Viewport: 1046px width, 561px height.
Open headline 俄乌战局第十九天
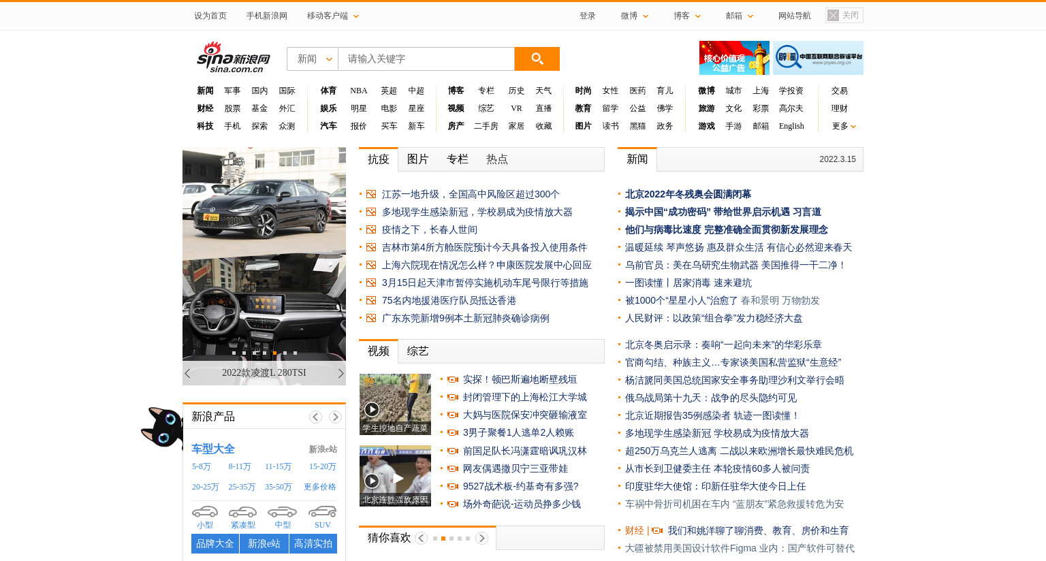711,398
